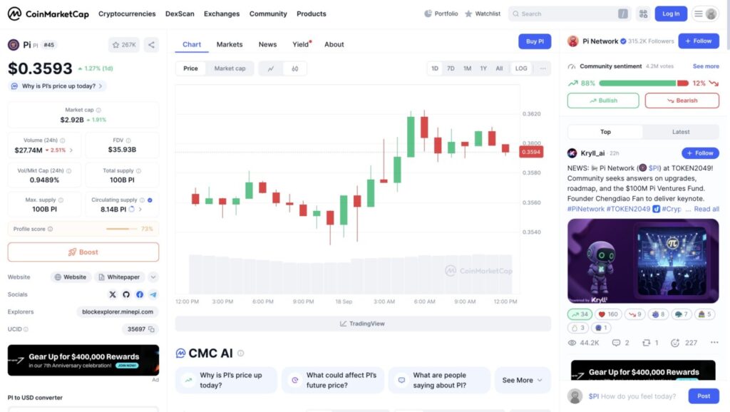Expand the CMC AI See More dropdown

tap(522, 380)
